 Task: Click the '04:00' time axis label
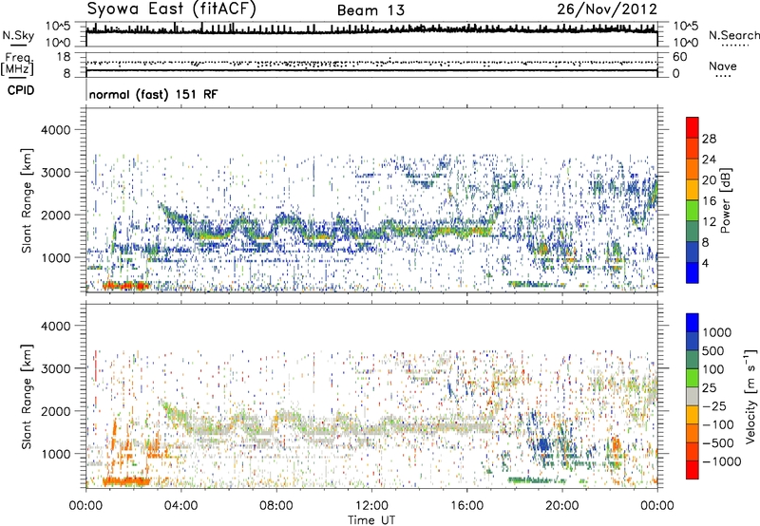[x=180, y=506]
